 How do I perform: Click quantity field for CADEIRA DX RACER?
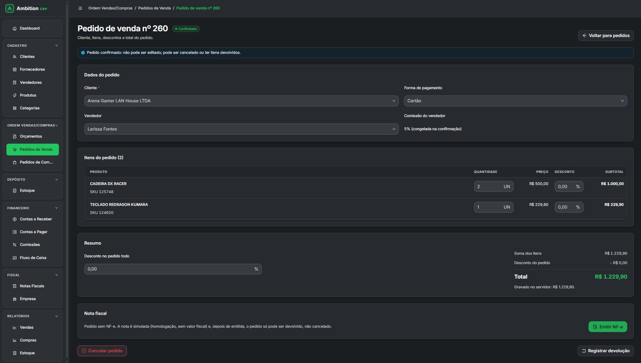494,187
